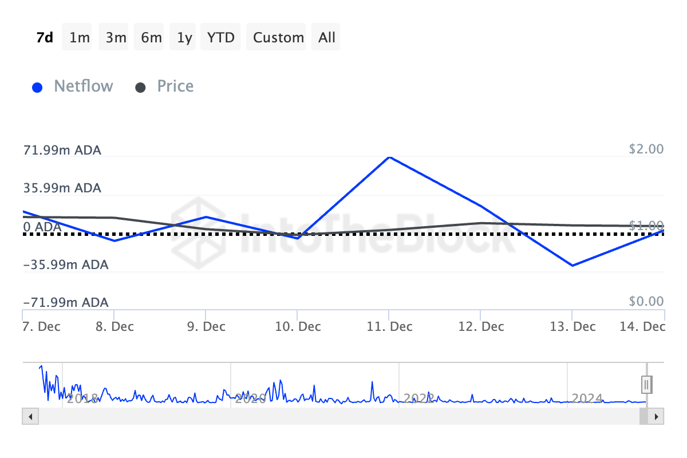
Task: Show All historical data
Action: [326, 37]
